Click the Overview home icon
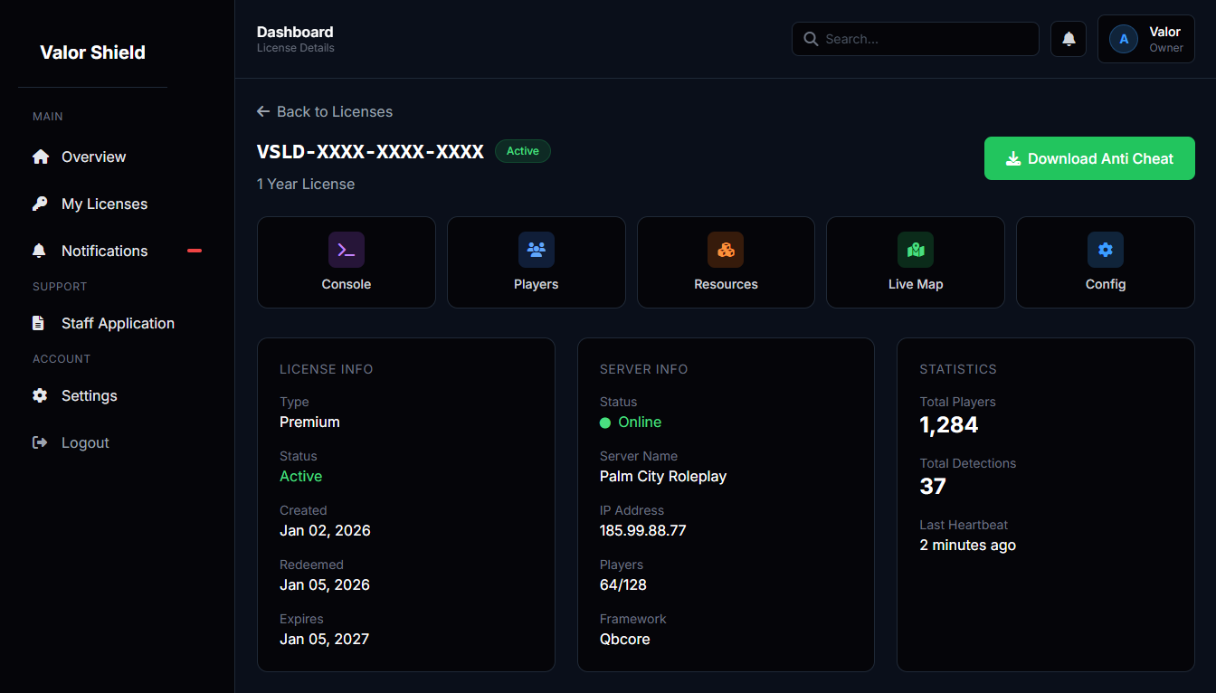 tap(41, 156)
